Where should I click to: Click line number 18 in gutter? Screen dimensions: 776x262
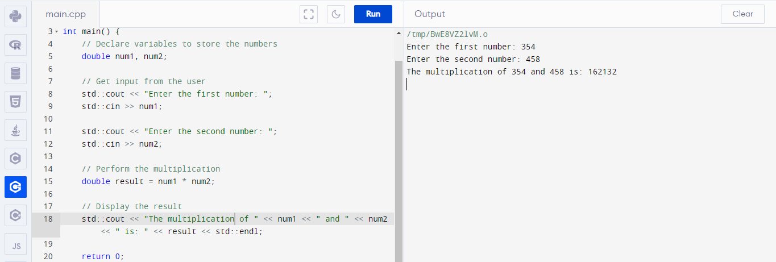click(x=48, y=219)
